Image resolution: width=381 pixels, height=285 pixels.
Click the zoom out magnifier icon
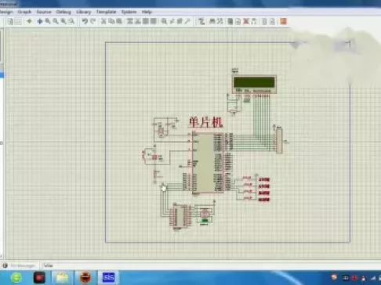(x=56, y=21)
